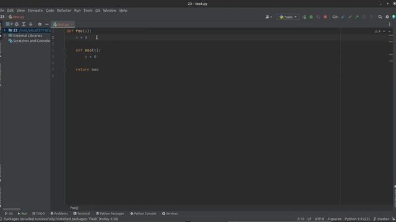Viewport: 396px width, 222px height.
Task: Open the Problems tool window tab
Action: [x=59, y=213]
